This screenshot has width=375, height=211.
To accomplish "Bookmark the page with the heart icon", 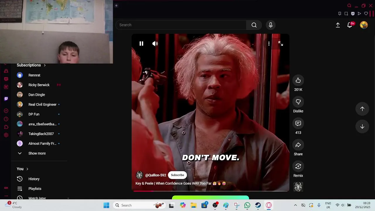I will (x=366, y=13).
